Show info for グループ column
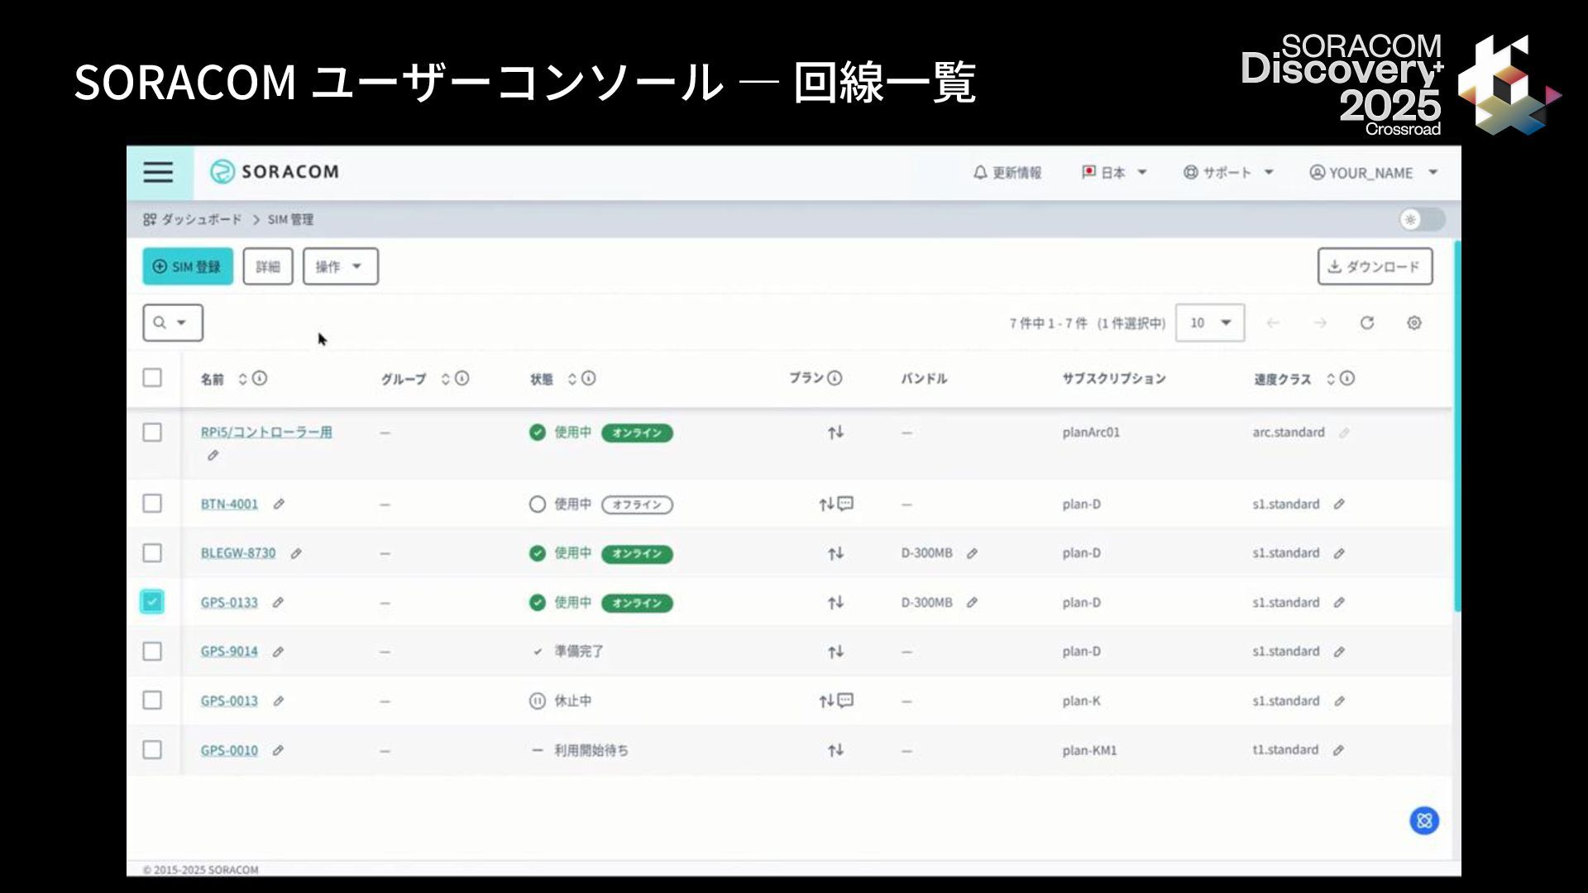Viewport: 1588px width, 893px height. [462, 378]
